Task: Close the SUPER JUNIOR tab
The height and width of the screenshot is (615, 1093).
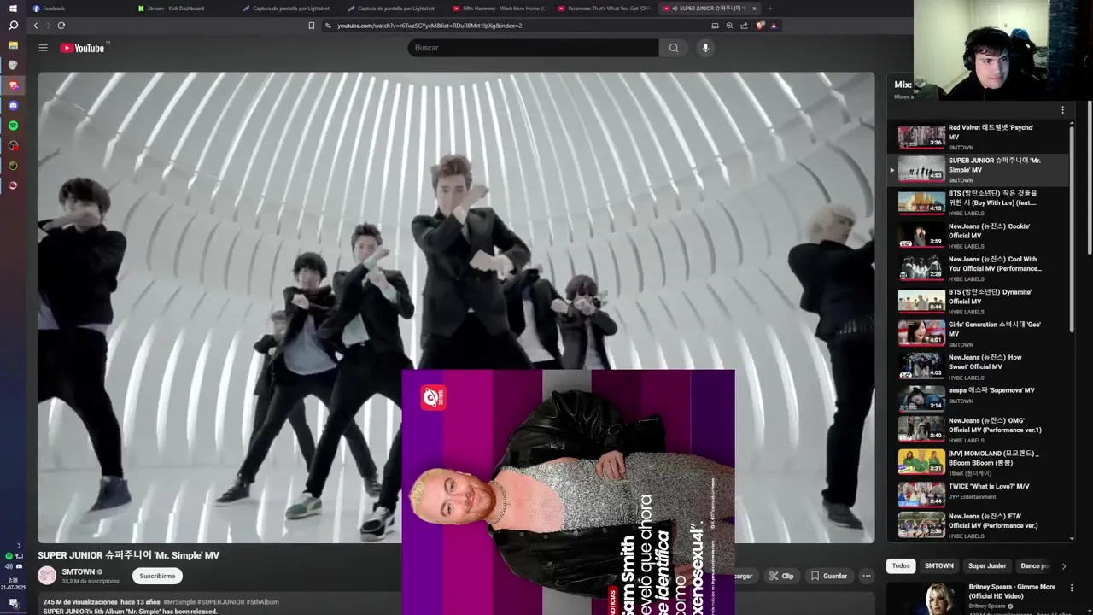Action: 754,9
